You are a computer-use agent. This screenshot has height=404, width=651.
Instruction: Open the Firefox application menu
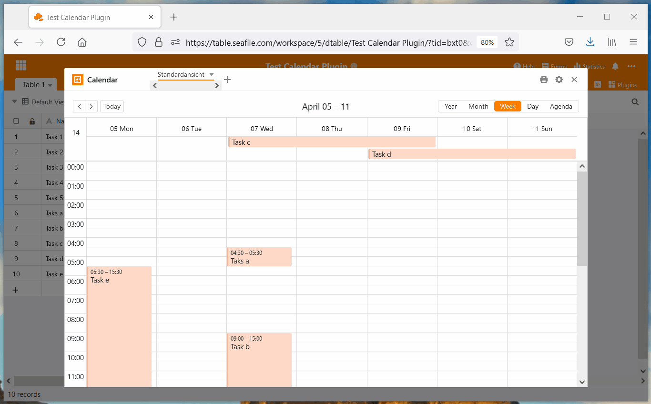633,42
